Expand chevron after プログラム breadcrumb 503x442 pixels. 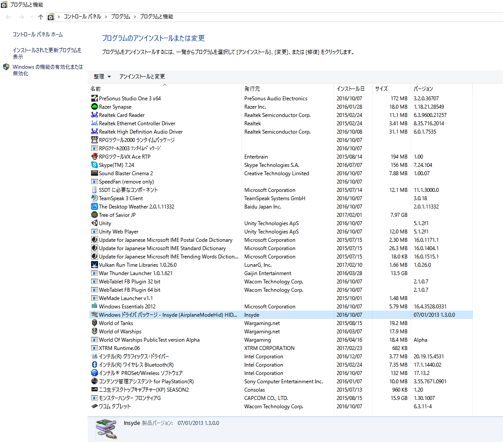point(135,17)
